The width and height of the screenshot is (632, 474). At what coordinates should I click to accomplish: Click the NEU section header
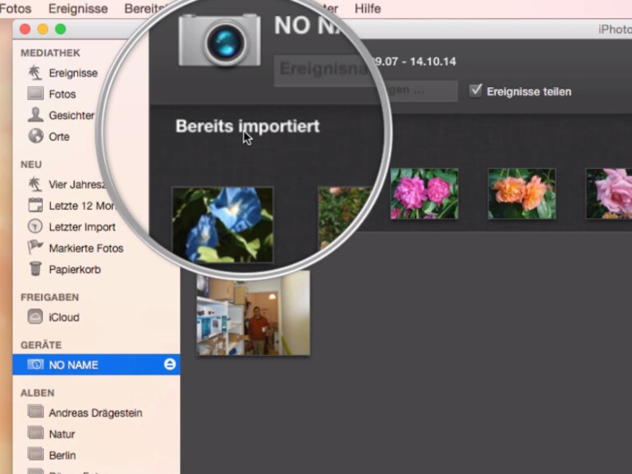31,164
